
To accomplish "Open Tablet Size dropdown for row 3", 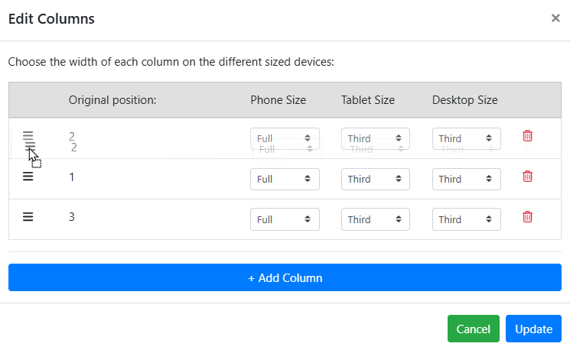I will 376,219.
